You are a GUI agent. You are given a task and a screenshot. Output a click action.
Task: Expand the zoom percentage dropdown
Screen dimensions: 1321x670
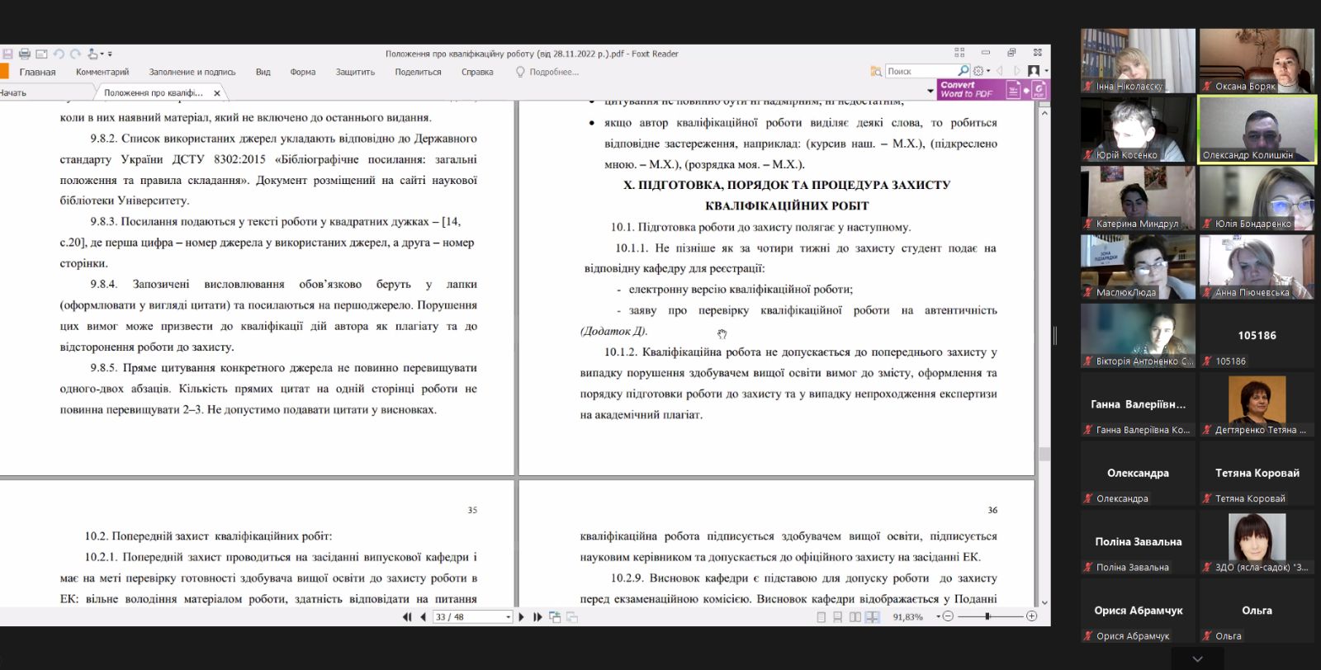tap(938, 617)
